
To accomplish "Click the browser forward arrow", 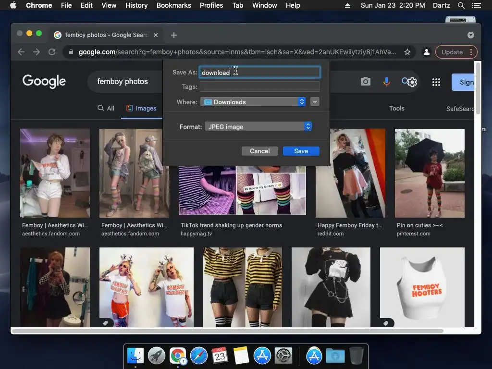I will [37, 52].
